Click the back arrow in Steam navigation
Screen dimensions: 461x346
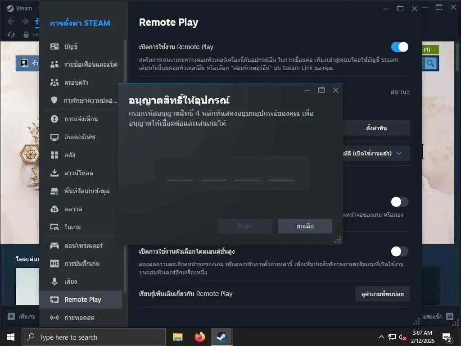(11, 22)
